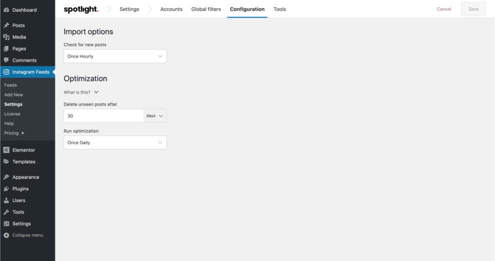Image resolution: width=495 pixels, height=261 pixels.
Task: Open the Run optimization dropdown
Action: coord(115,142)
